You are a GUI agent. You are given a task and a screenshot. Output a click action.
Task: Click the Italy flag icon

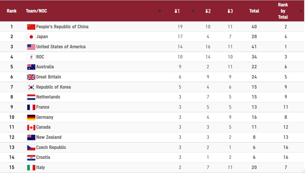click(31, 168)
